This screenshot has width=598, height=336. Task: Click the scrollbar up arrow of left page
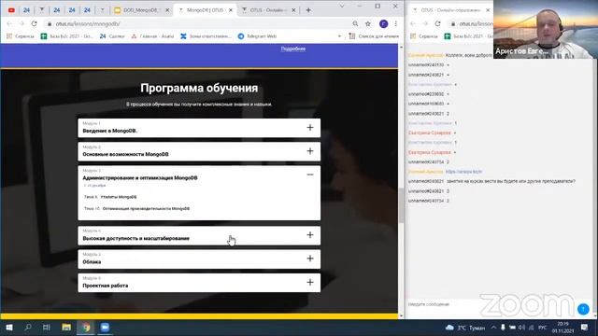tap(401, 48)
